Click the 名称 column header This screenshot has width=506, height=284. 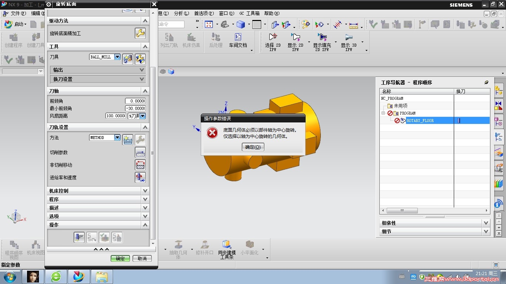417,91
